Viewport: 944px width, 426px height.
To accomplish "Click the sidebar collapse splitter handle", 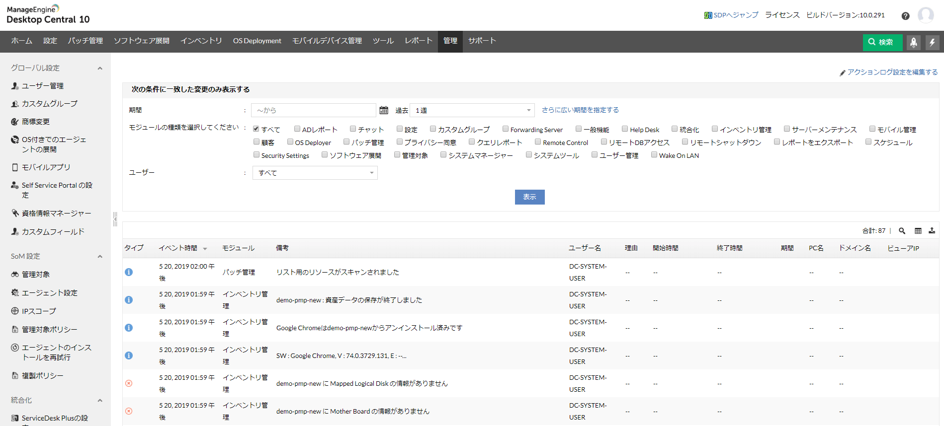I will click(x=115, y=219).
